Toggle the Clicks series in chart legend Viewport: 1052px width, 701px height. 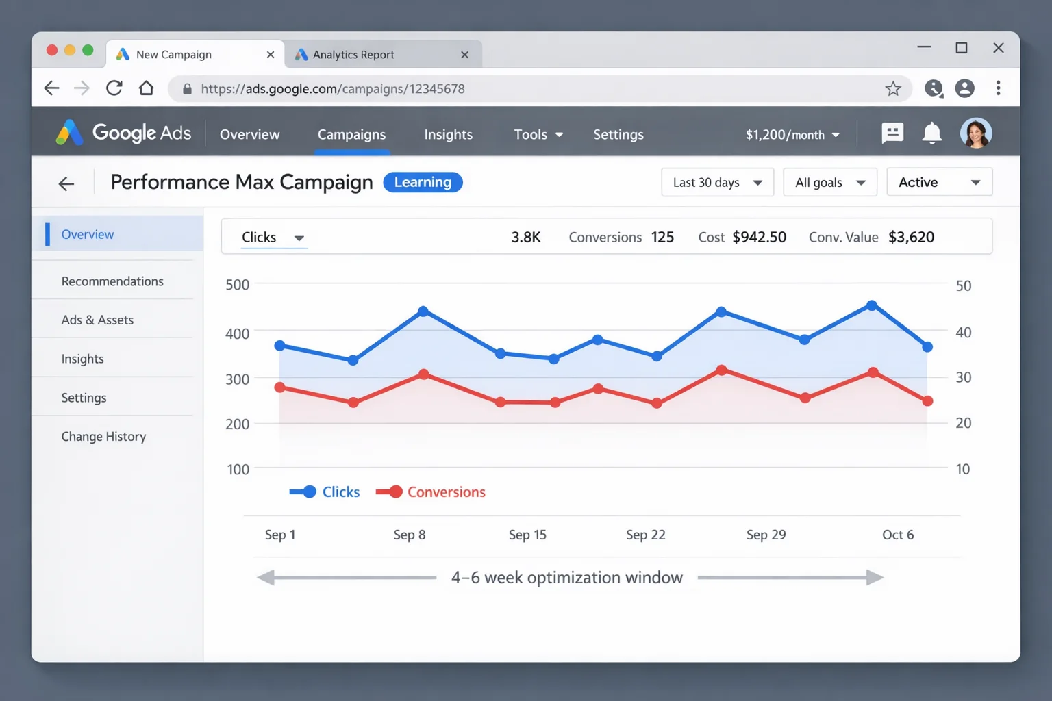pos(325,492)
